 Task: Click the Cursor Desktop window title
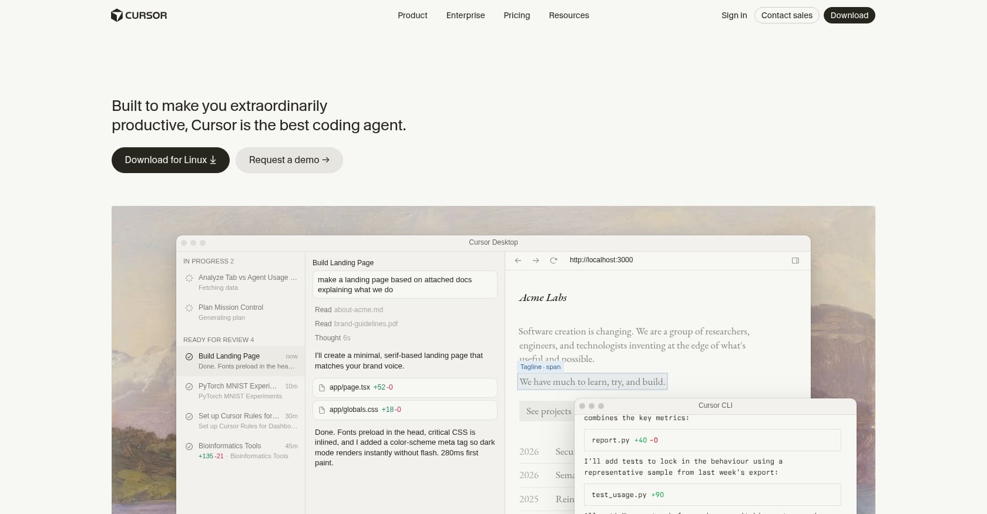(493, 242)
